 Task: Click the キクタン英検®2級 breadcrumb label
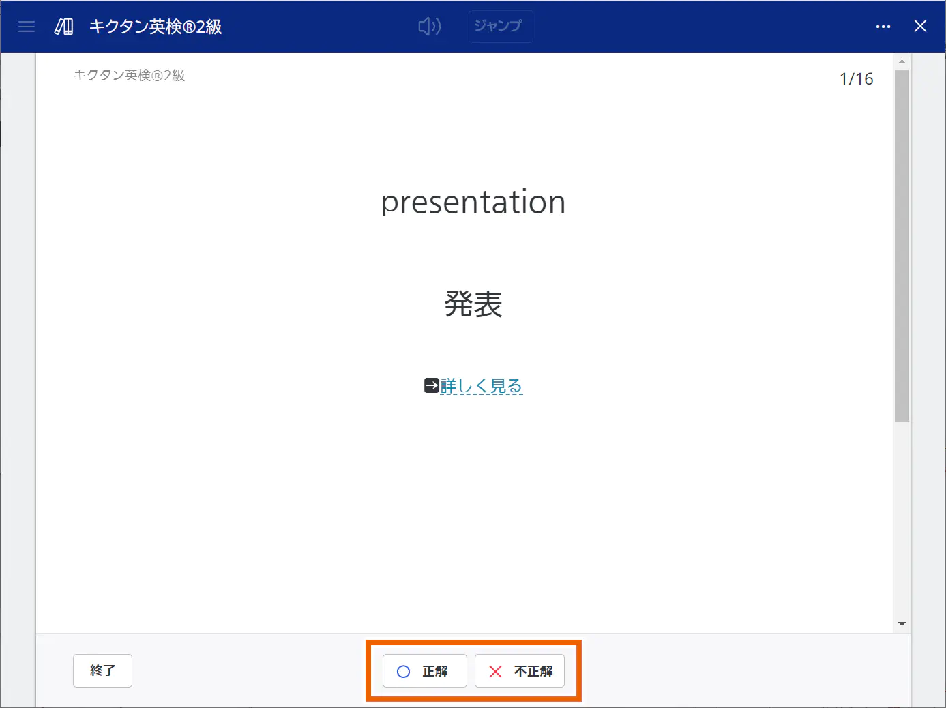click(x=130, y=75)
